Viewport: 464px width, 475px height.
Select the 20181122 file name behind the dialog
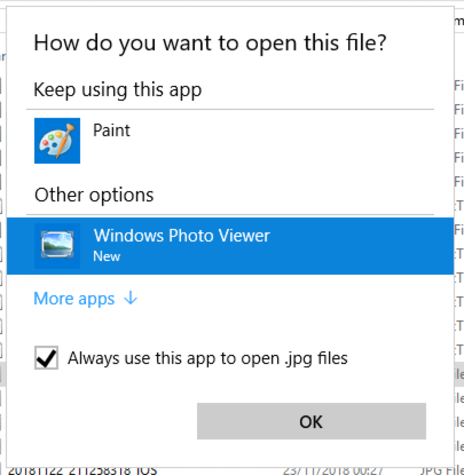[x=82, y=471]
